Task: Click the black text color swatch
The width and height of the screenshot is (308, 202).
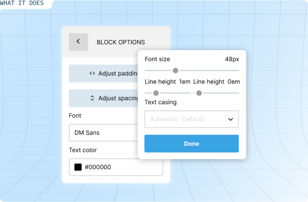Action: tap(78, 167)
